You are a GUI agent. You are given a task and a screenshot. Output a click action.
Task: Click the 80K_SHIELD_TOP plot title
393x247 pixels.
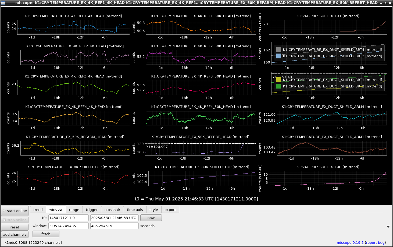click(x=202, y=167)
